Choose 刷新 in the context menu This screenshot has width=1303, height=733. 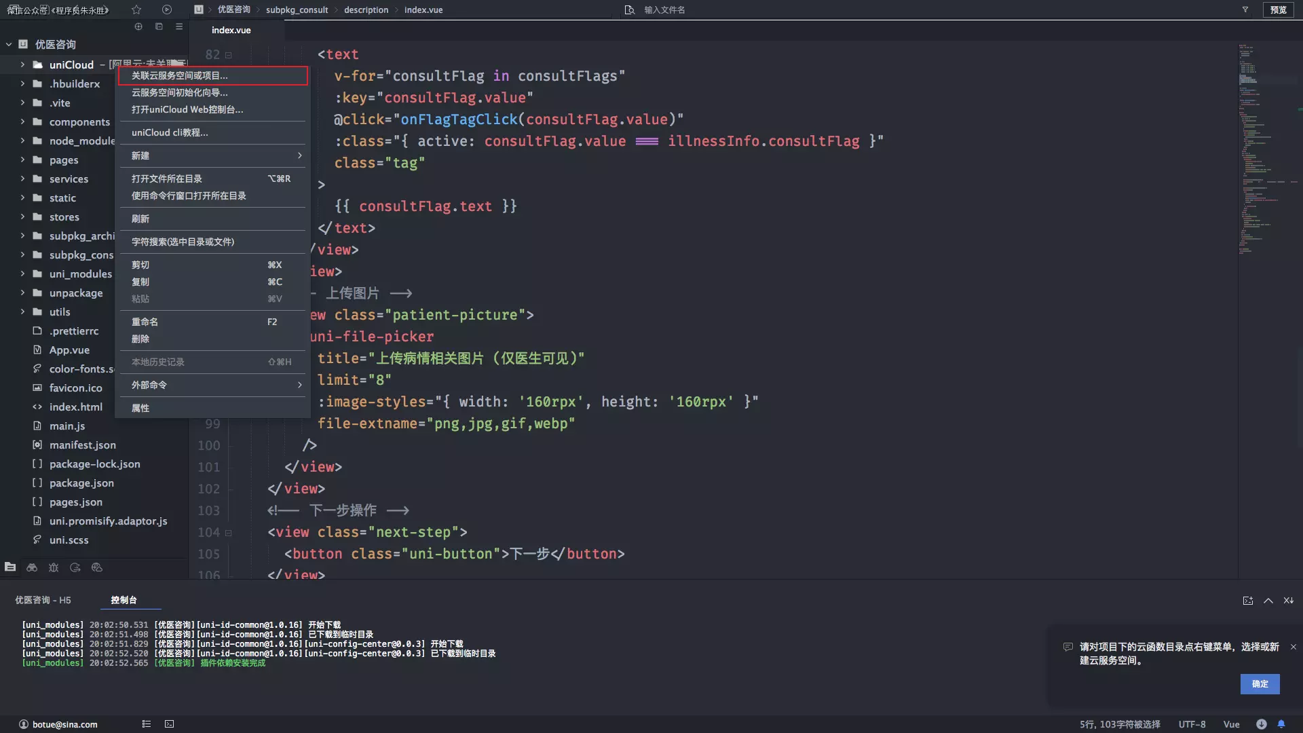(x=213, y=219)
